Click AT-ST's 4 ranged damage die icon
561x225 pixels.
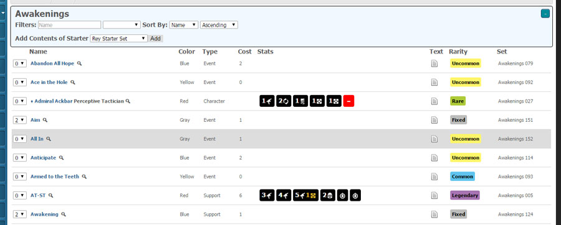(284, 195)
